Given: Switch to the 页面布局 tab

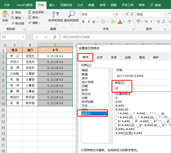Looking at the screenshot, I should point(66,5).
